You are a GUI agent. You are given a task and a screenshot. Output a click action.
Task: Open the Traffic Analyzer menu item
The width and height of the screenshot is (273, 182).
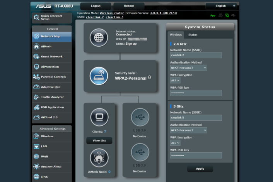point(52,97)
